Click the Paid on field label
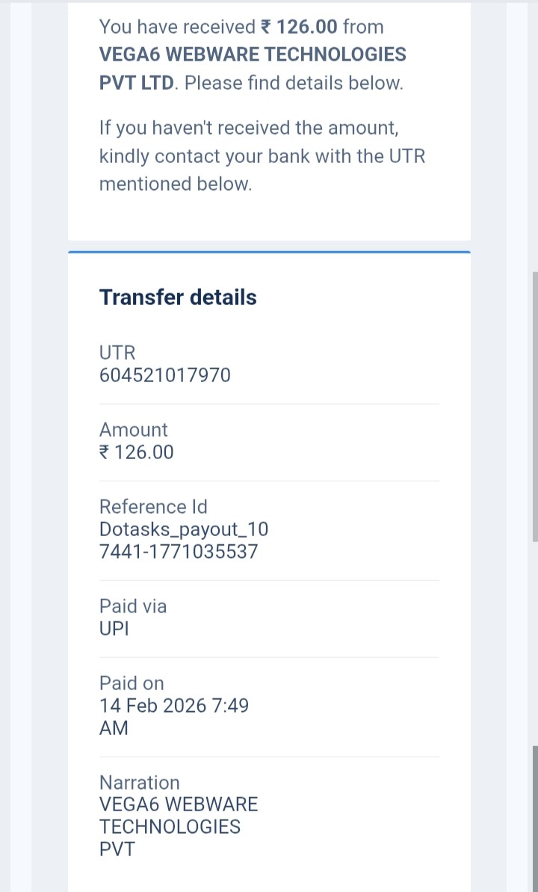Viewport: 538px width, 892px height. (x=132, y=683)
